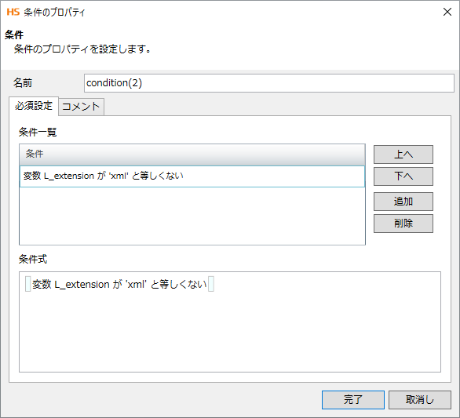The image size is (460, 418).
Task: Close the 条件のプロパティ dialog
Action: pyautogui.click(x=447, y=12)
